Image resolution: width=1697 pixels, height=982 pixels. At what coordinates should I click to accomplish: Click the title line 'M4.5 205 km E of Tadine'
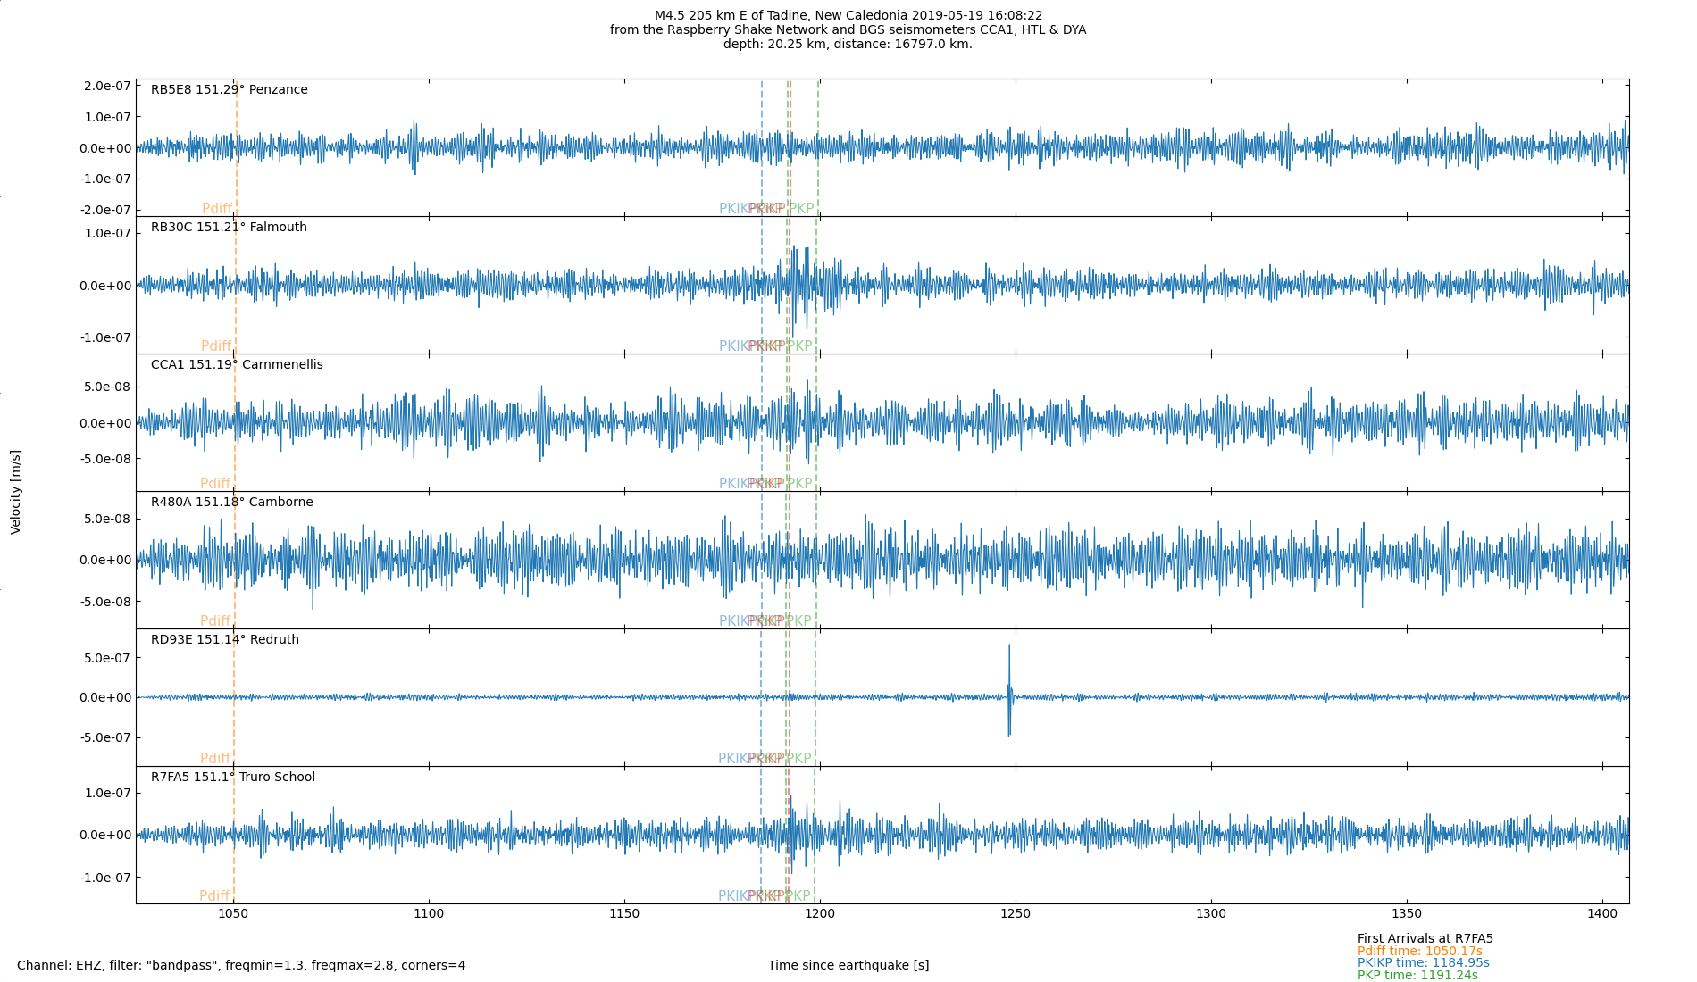point(848,15)
